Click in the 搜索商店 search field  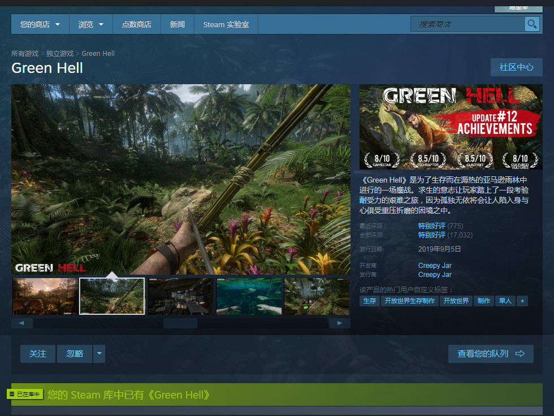pos(468,24)
